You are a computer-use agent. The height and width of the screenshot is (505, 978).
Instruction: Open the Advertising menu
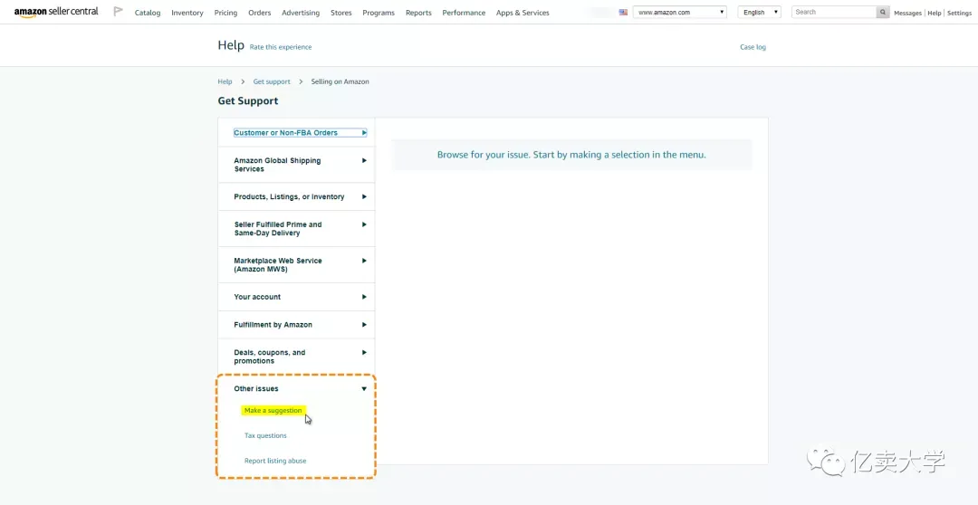coord(301,13)
